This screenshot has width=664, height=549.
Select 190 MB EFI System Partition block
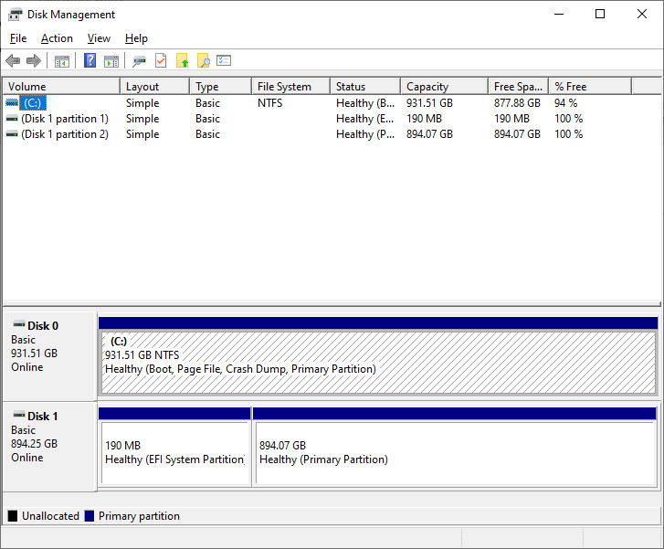(174, 452)
